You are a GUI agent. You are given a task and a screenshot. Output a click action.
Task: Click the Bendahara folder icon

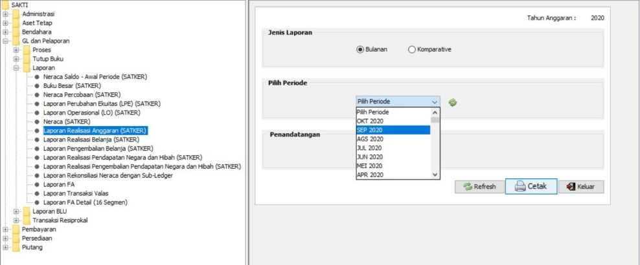tap(16, 32)
